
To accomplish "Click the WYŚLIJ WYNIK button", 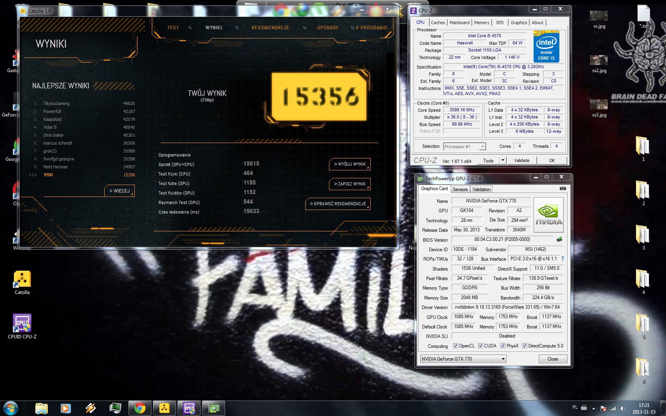I will click(x=350, y=164).
